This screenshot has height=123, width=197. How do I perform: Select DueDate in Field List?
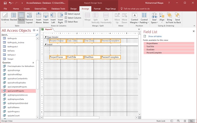(169, 50)
